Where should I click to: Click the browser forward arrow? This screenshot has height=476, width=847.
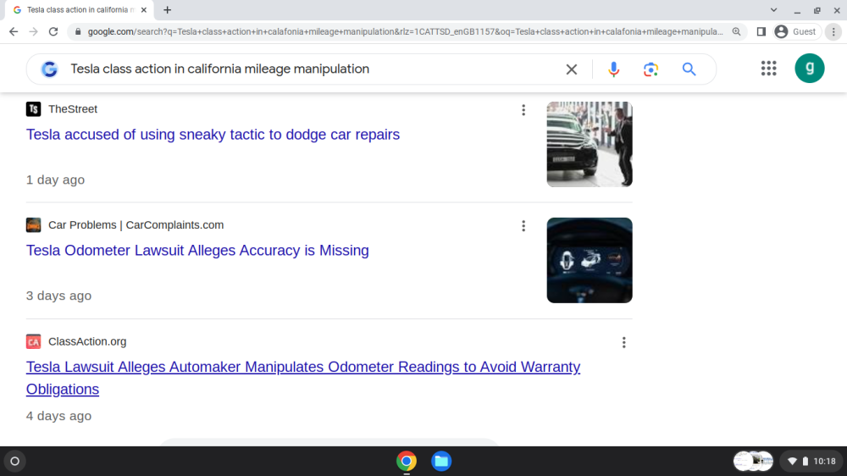[34, 32]
